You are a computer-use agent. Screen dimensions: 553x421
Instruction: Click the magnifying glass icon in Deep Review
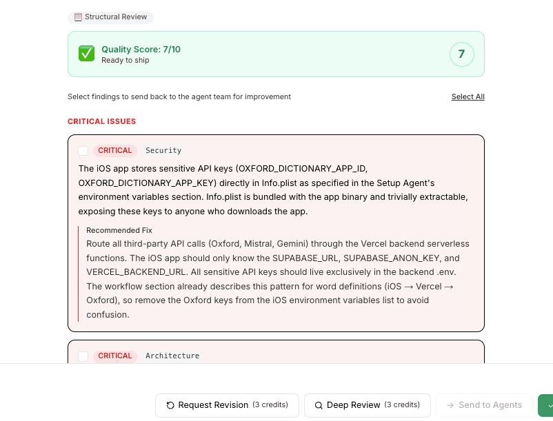coord(319,405)
